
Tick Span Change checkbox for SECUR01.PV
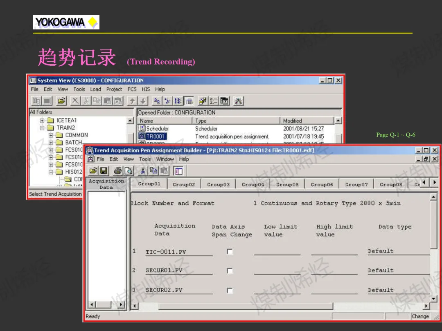(230, 271)
